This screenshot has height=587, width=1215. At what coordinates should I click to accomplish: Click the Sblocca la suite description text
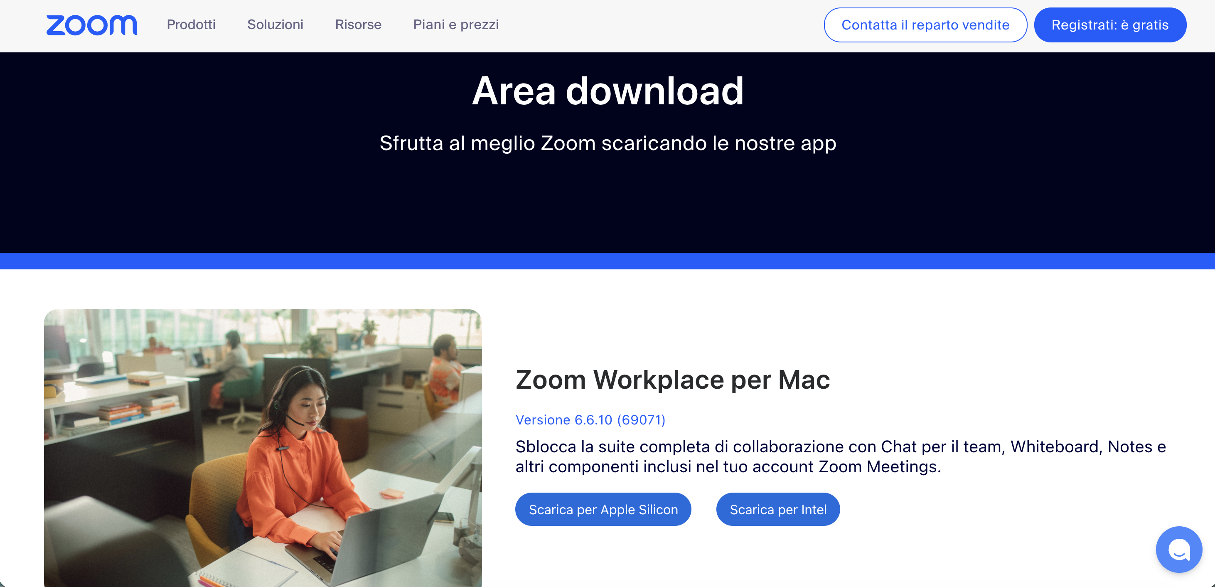pos(840,456)
